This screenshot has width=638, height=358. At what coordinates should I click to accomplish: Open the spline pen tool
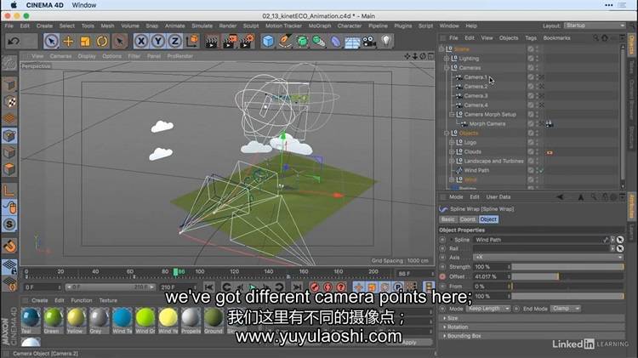coord(285,41)
